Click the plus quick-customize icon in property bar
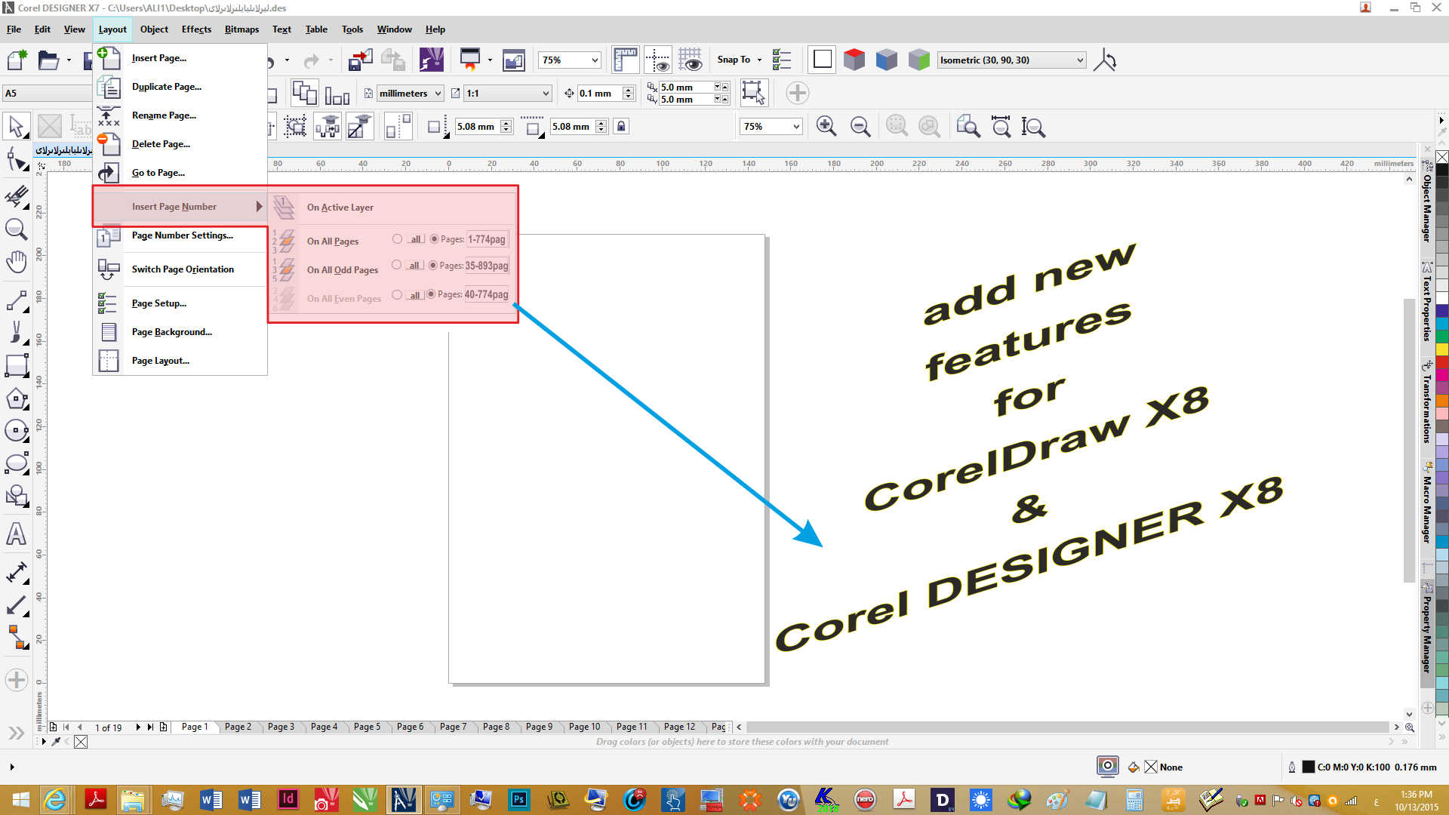Viewport: 1449px width, 815px height. [x=798, y=93]
